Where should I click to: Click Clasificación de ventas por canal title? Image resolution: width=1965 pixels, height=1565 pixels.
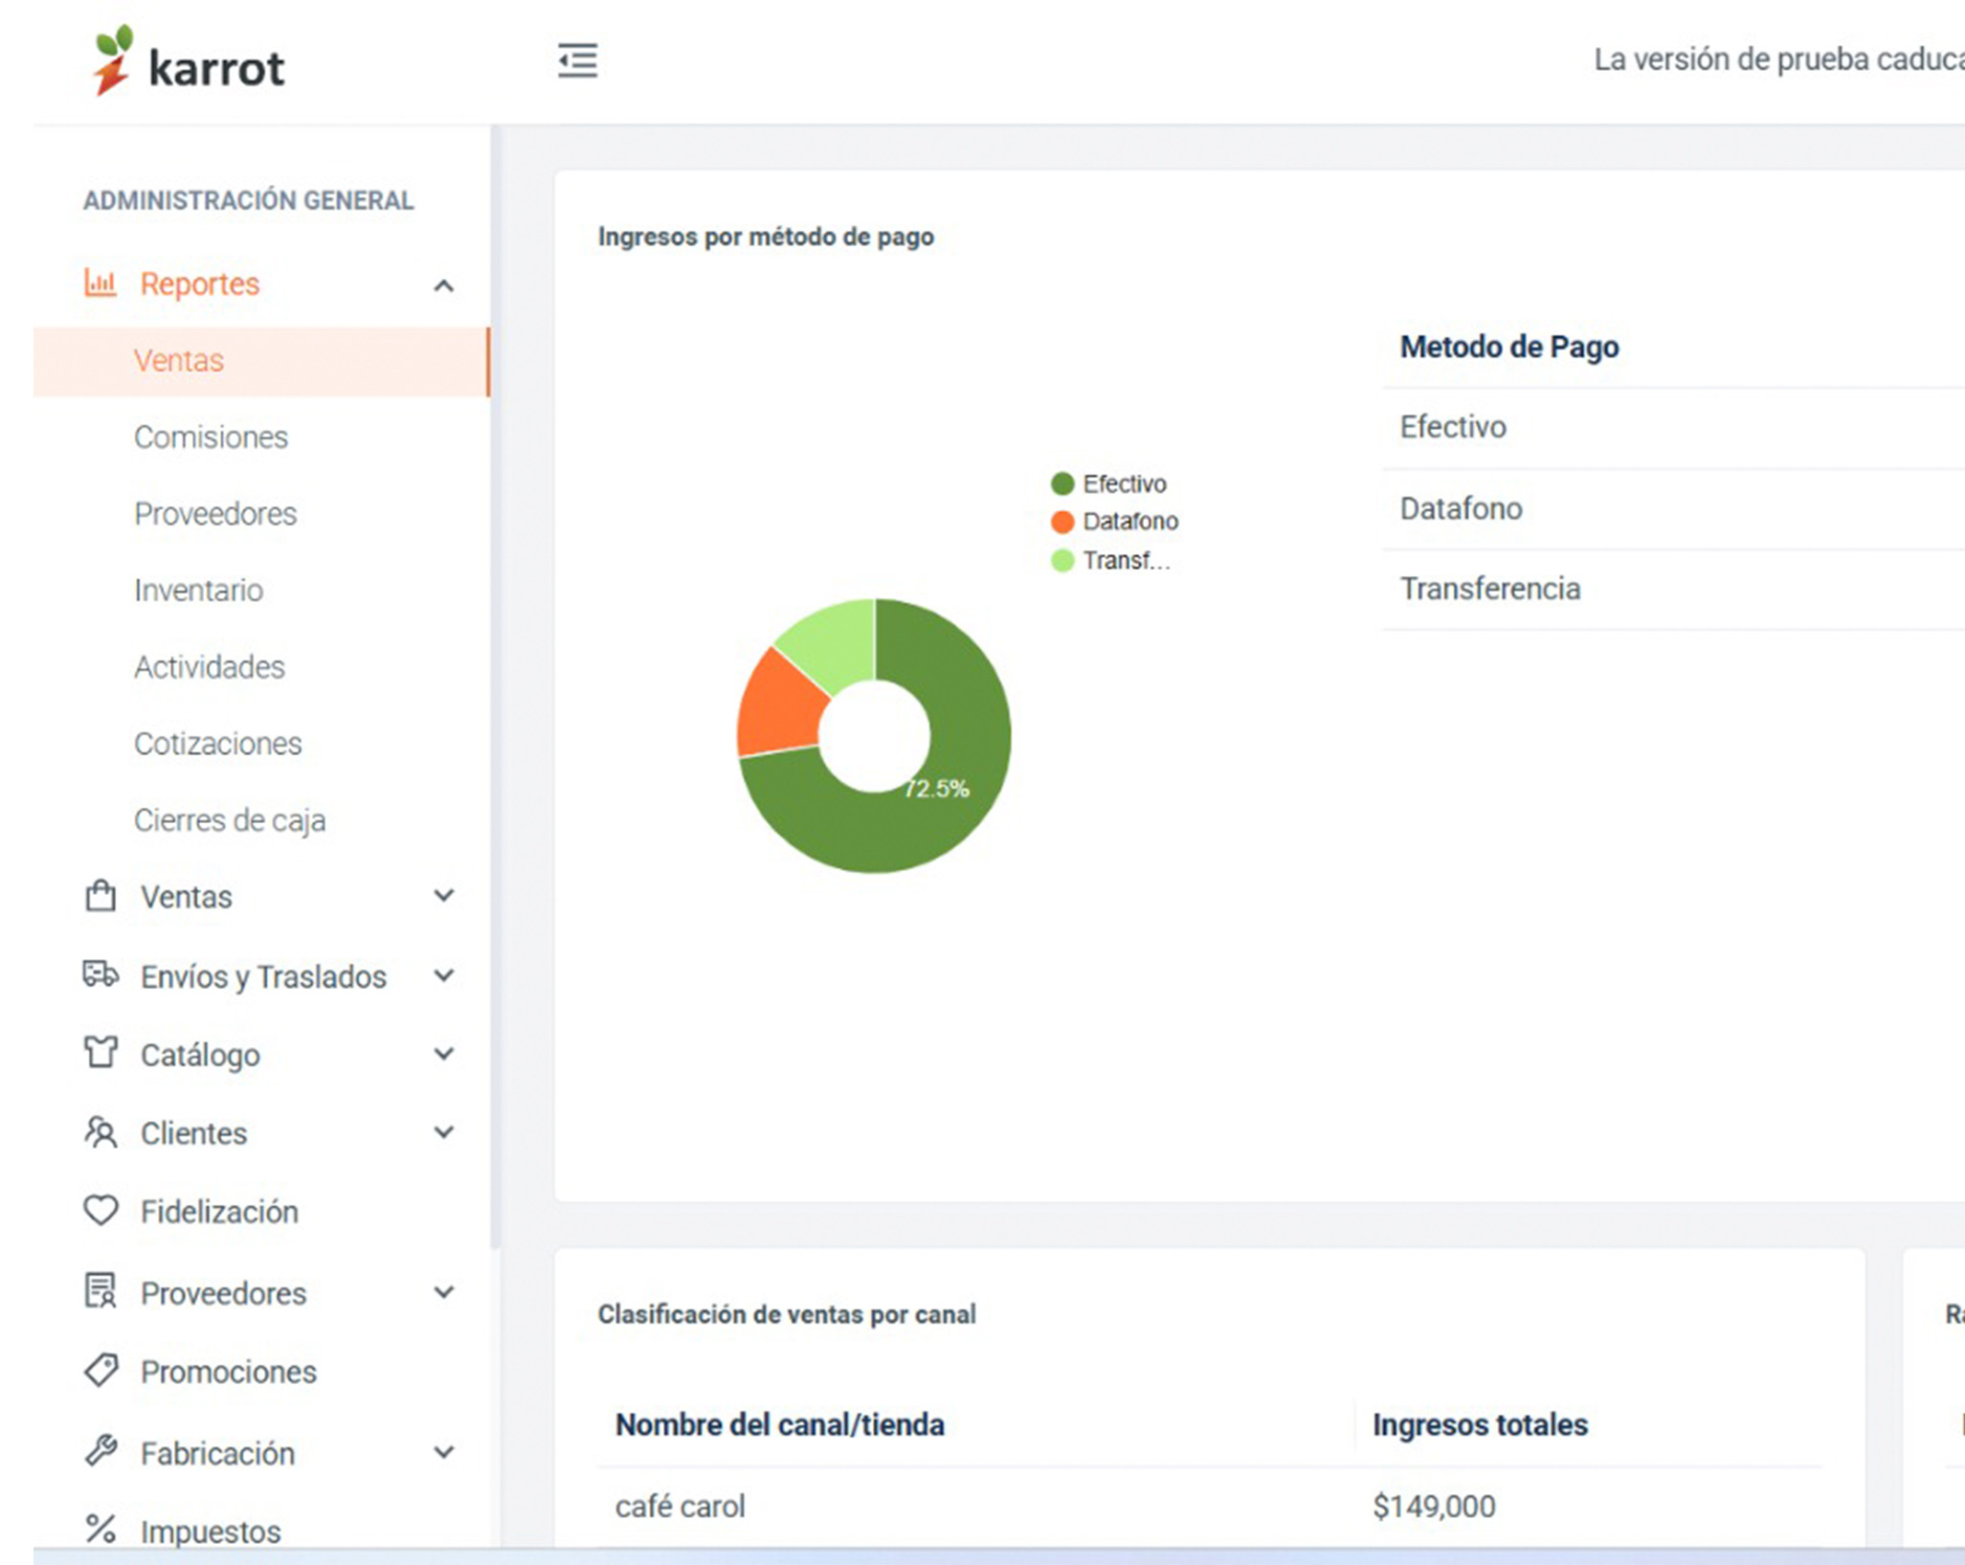(x=787, y=1314)
